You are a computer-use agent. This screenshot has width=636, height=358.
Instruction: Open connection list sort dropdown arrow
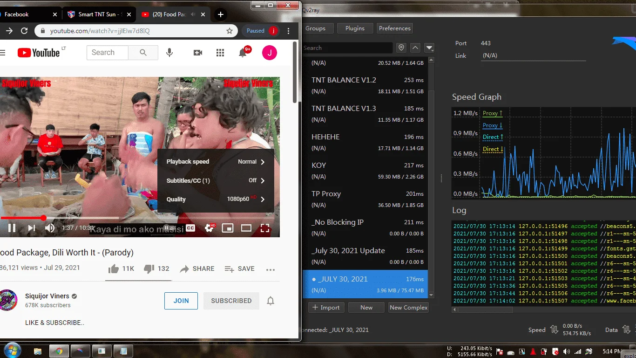point(429,48)
